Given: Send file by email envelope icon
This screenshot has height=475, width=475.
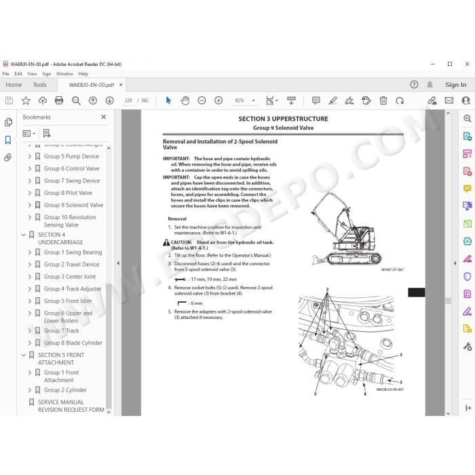Looking at the screenshot, I should tap(449, 100).
